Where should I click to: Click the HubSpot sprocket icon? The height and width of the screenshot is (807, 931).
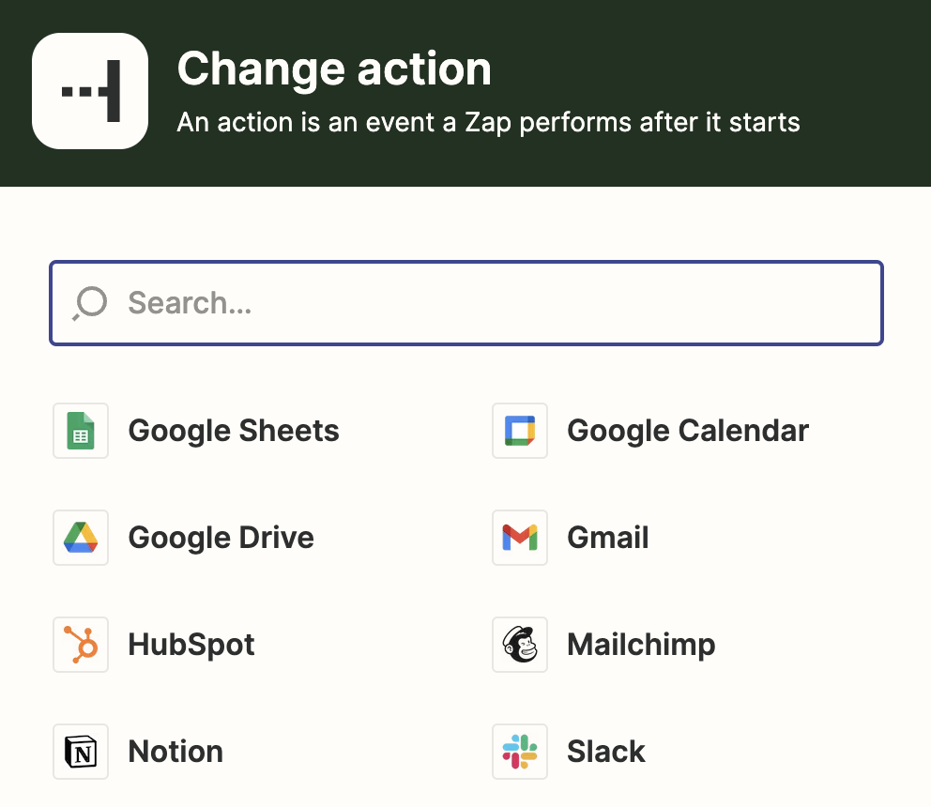(x=81, y=644)
